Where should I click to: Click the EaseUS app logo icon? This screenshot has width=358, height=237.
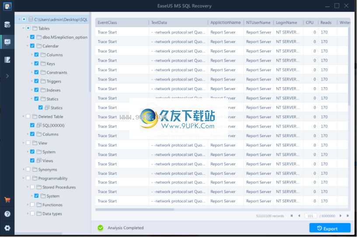click(7, 6)
